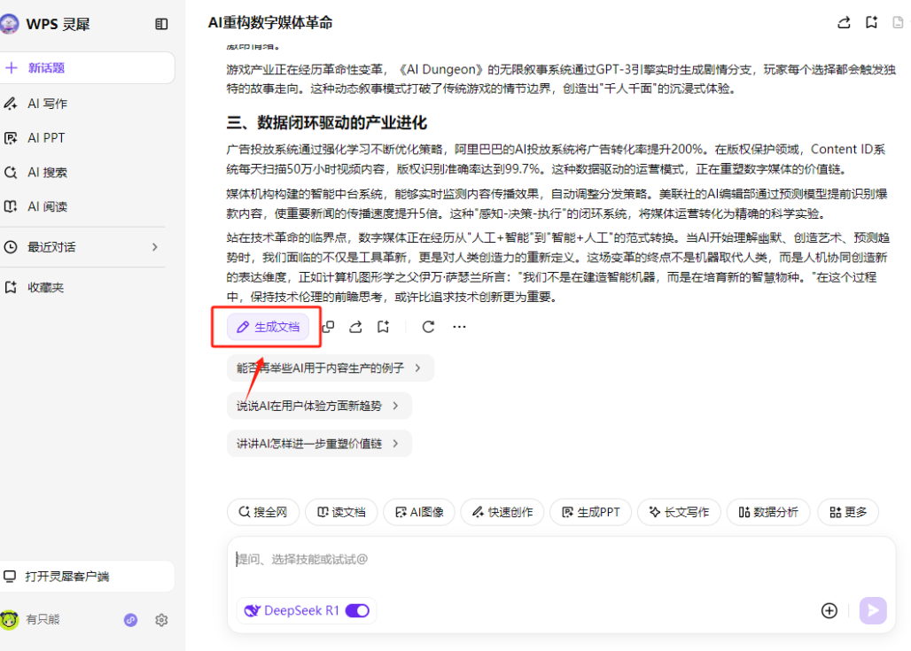Click 长文写作 skill chip
Screen dimensions: 911x651
[679, 512]
